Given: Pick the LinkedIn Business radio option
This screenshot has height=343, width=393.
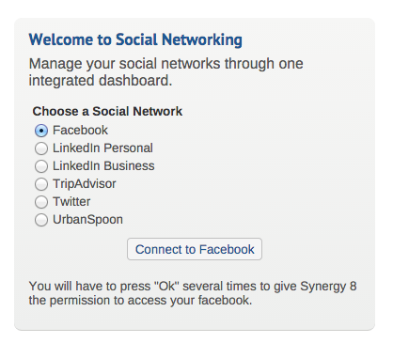Looking at the screenshot, I should click(x=41, y=166).
